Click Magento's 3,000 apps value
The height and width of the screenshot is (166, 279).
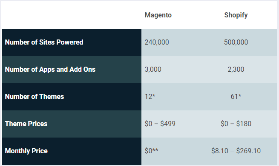click(x=153, y=69)
